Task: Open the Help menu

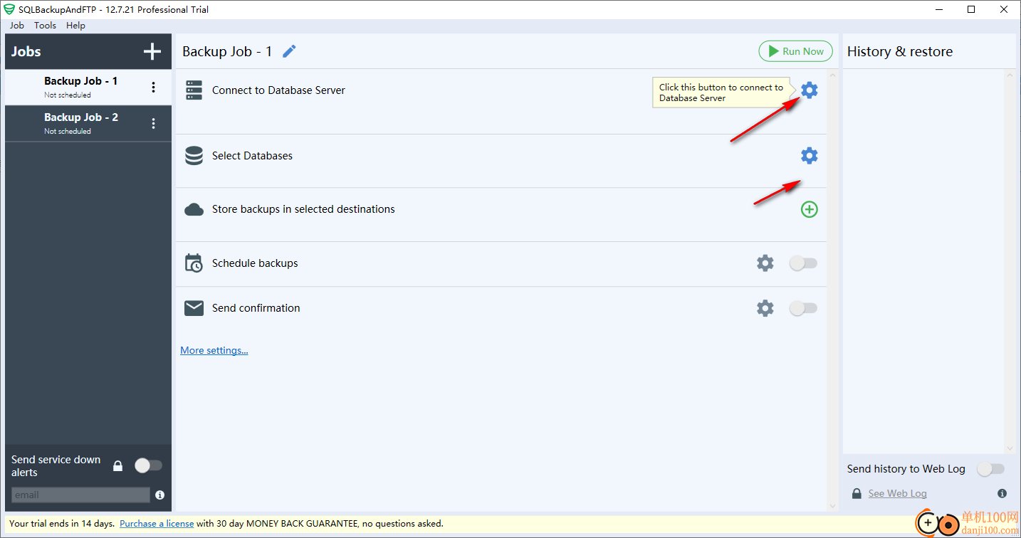Action: pos(75,25)
